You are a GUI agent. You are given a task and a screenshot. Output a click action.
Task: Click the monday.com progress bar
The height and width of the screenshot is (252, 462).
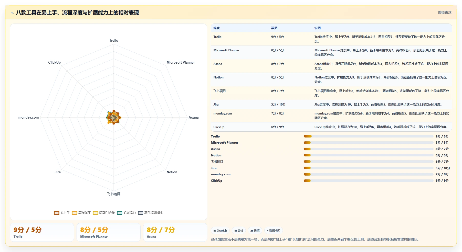[x=369, y=174]
